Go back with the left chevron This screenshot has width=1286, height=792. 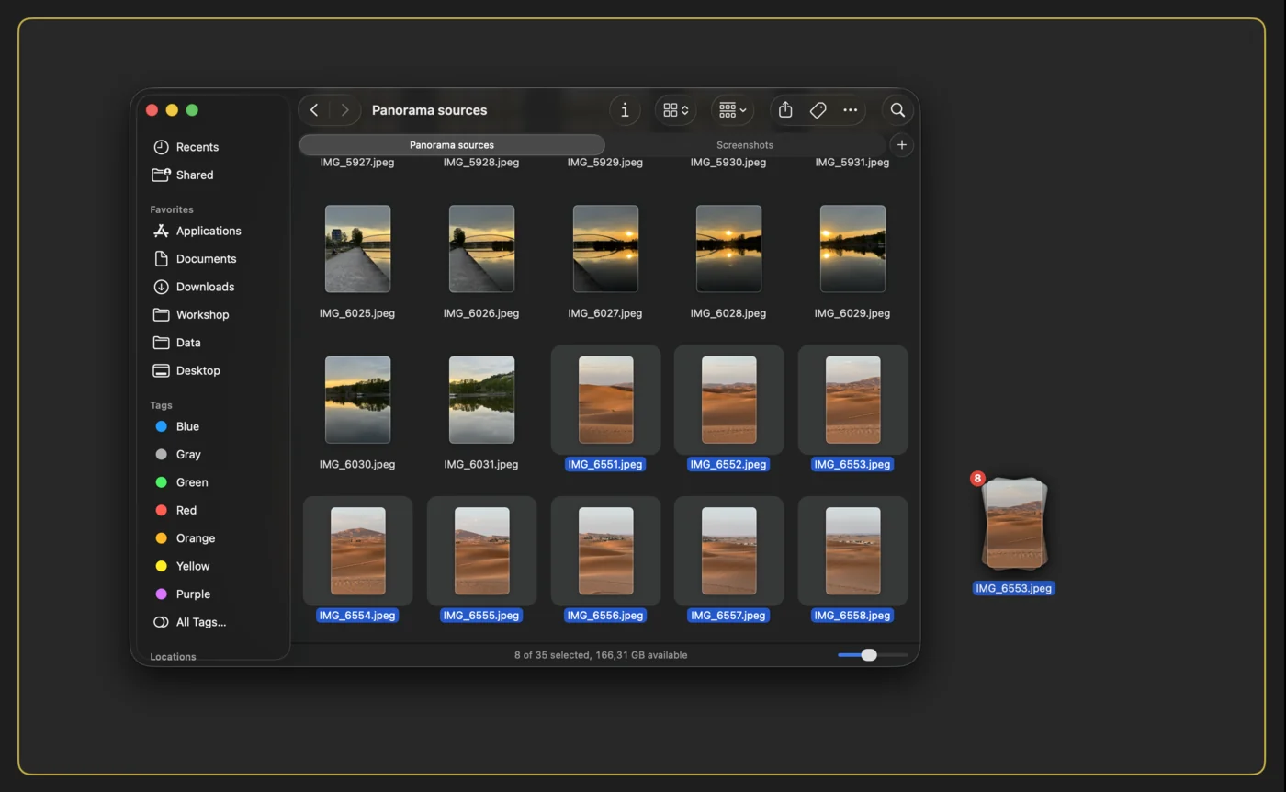pos(314,110)
